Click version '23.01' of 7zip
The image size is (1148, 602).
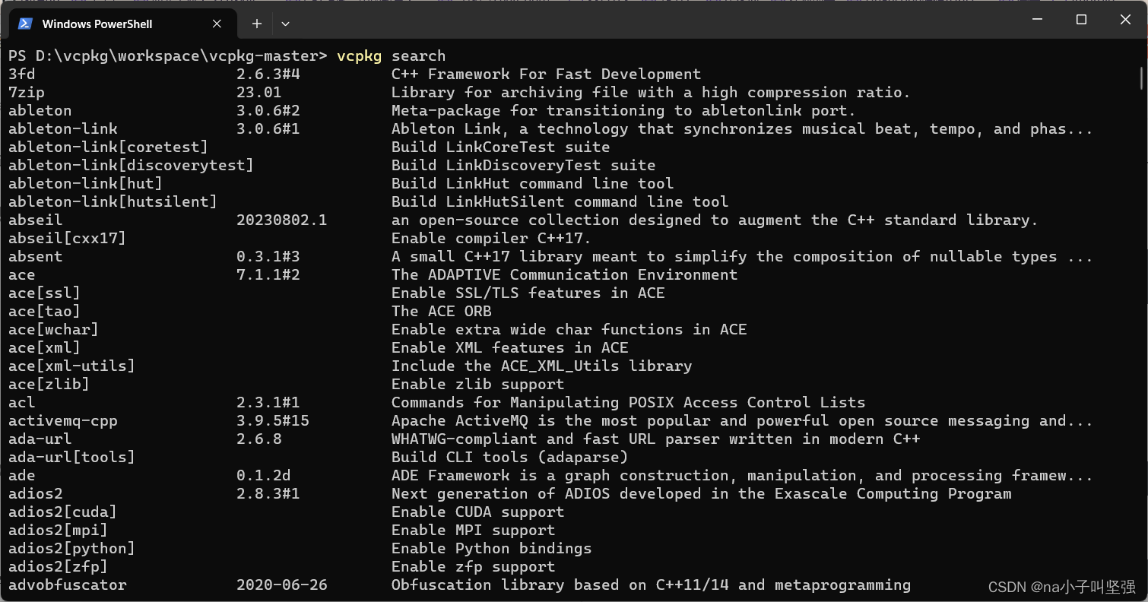tap(259, 92)
